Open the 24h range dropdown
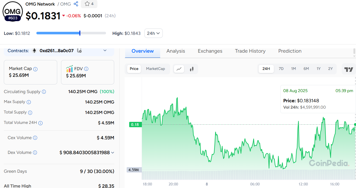Viewport: 356px width, 188px height. tap(153, 33)
